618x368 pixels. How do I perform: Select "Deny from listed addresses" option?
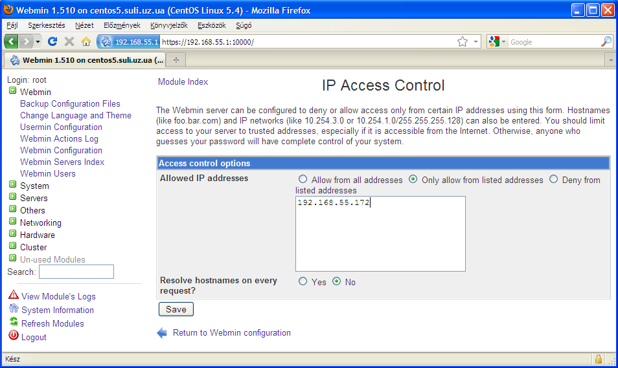click(553, 180)
